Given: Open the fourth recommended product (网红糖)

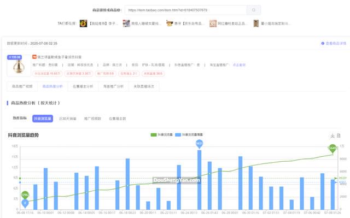Looking at the screenshot, I should click(228, 23).
